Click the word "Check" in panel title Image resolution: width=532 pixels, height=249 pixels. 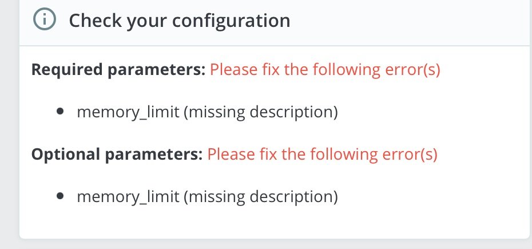tap(96, 21)
